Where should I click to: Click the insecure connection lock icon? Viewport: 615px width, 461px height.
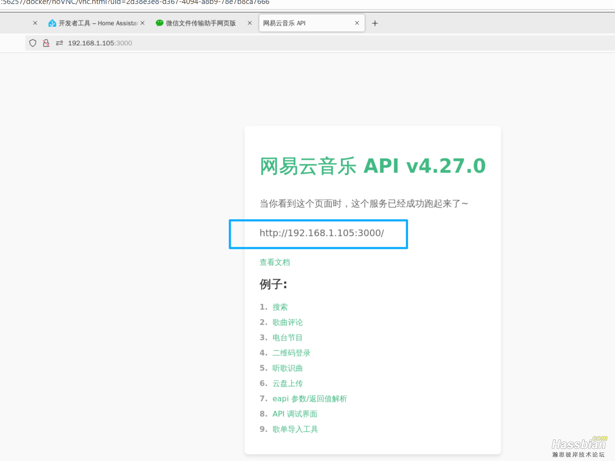pyautogui.click(x=46, y=43)
